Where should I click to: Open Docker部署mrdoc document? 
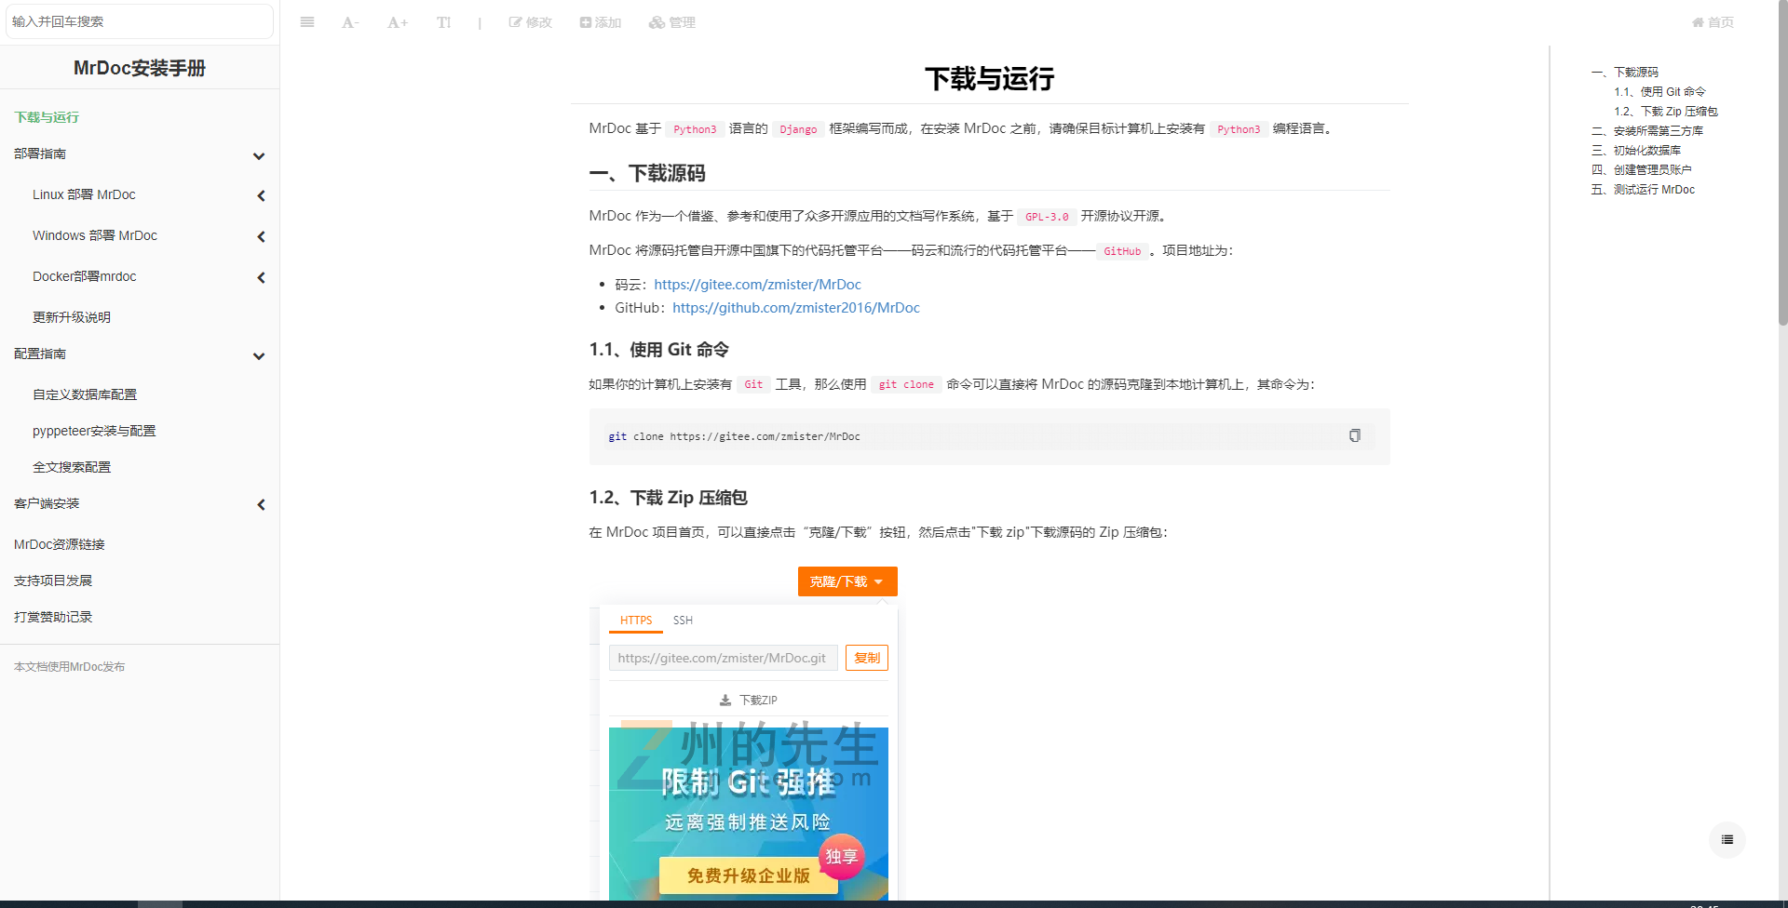tap(85, 276)
